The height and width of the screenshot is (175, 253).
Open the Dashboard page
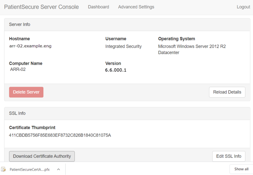(x=98, y=7)
